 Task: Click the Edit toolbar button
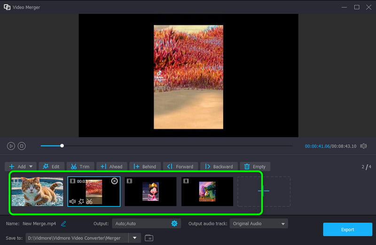pos(51,166)
